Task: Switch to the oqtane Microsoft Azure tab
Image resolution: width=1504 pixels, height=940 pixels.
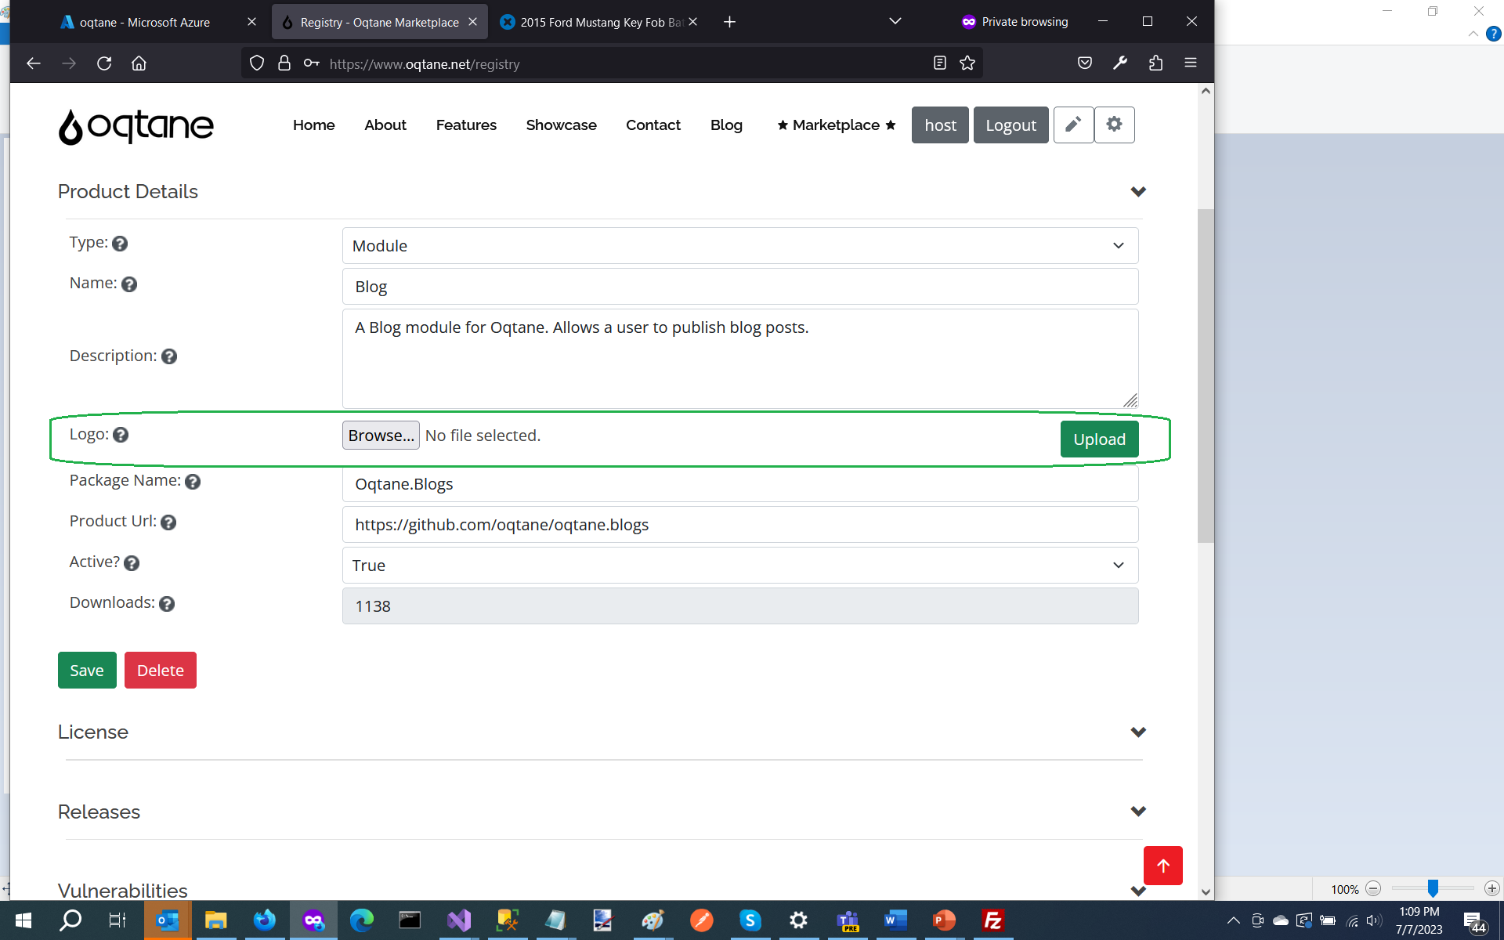Action: 141,21
